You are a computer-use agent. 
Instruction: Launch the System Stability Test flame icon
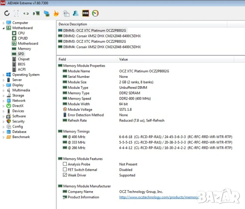56,13
